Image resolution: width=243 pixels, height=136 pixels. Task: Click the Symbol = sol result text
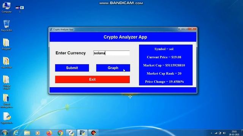point(164,49)
